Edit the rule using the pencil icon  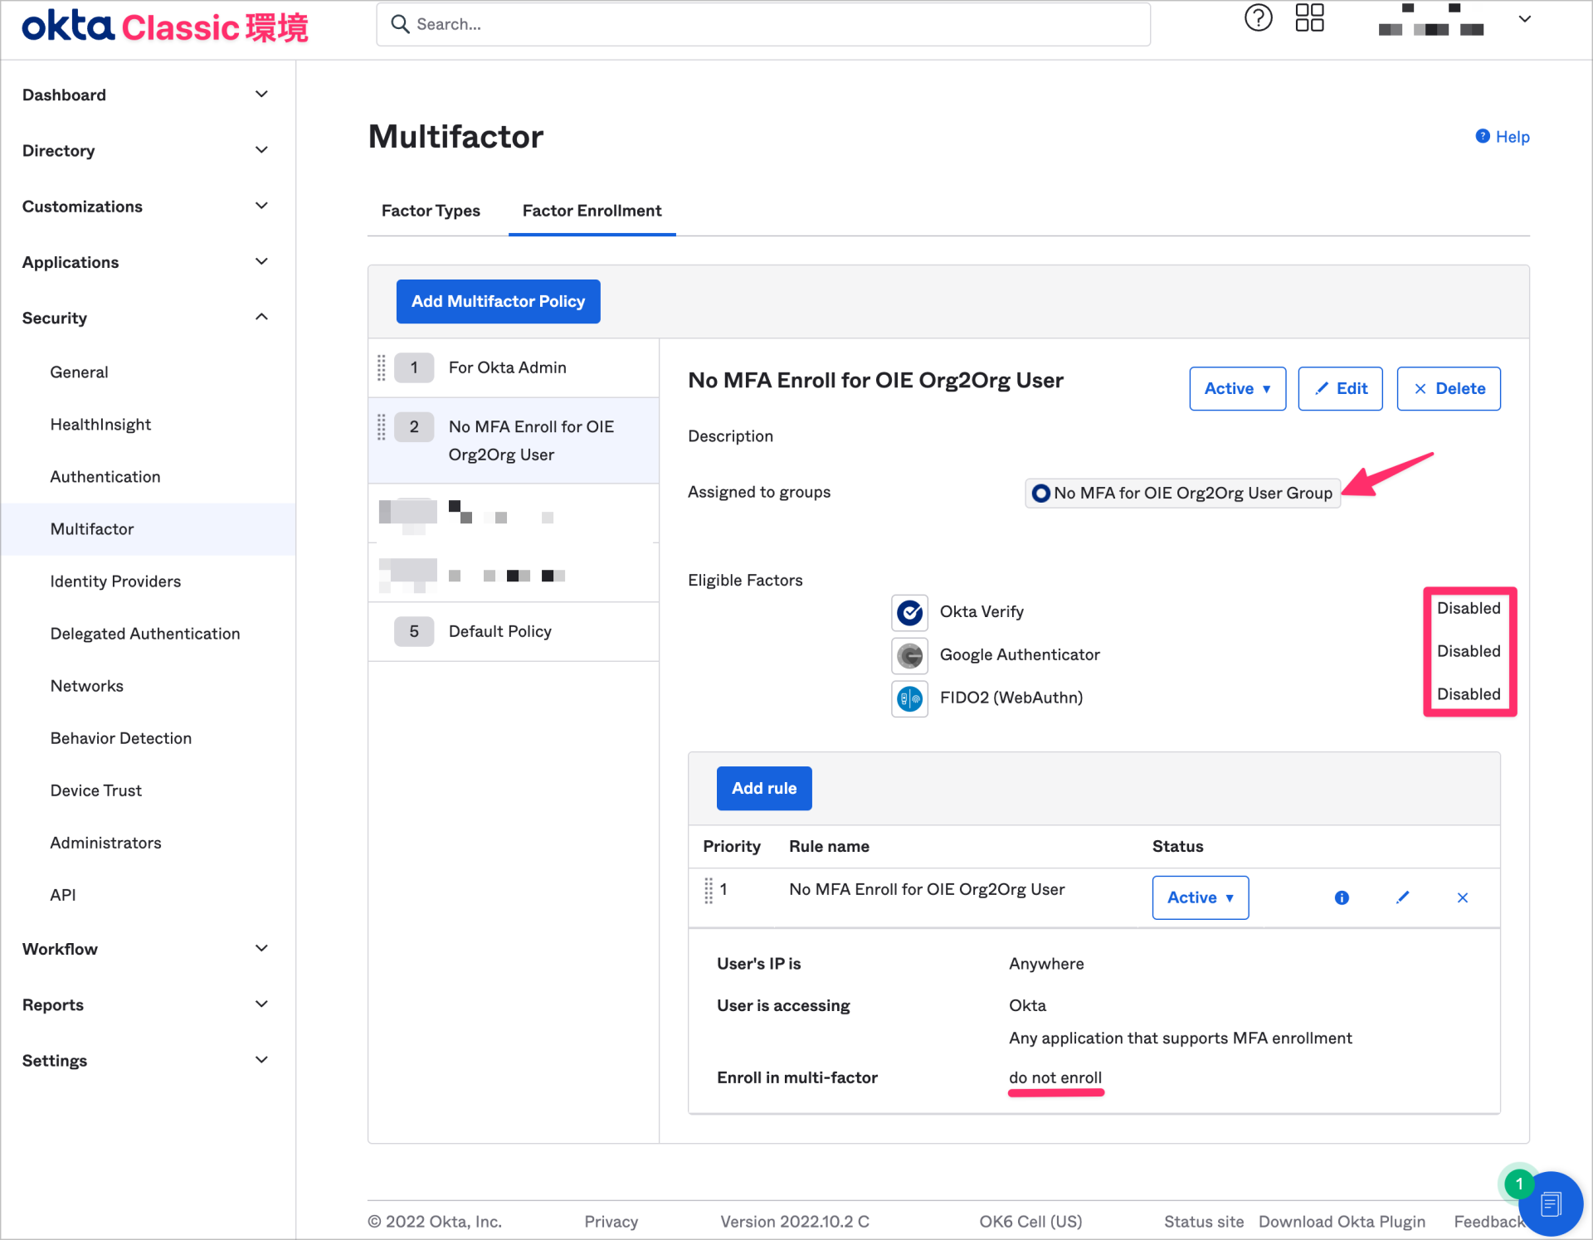(x=1402, y=897)
